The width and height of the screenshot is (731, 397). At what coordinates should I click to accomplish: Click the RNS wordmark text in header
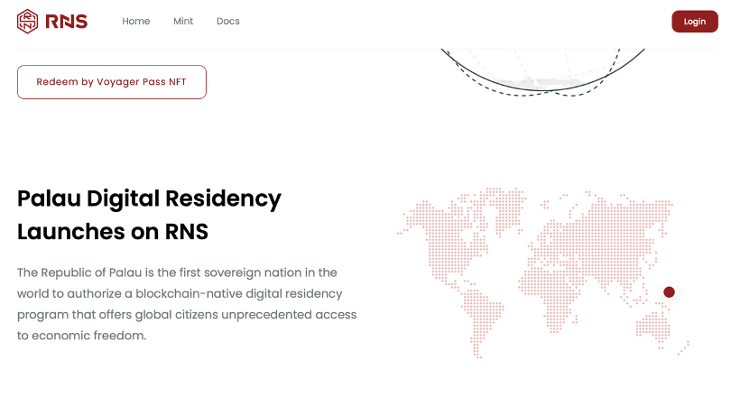(x=69, y=21)
